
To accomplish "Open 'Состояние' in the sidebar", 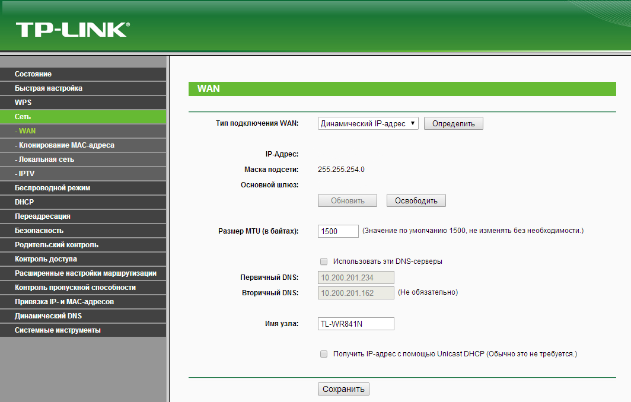I will pos(33,74).
